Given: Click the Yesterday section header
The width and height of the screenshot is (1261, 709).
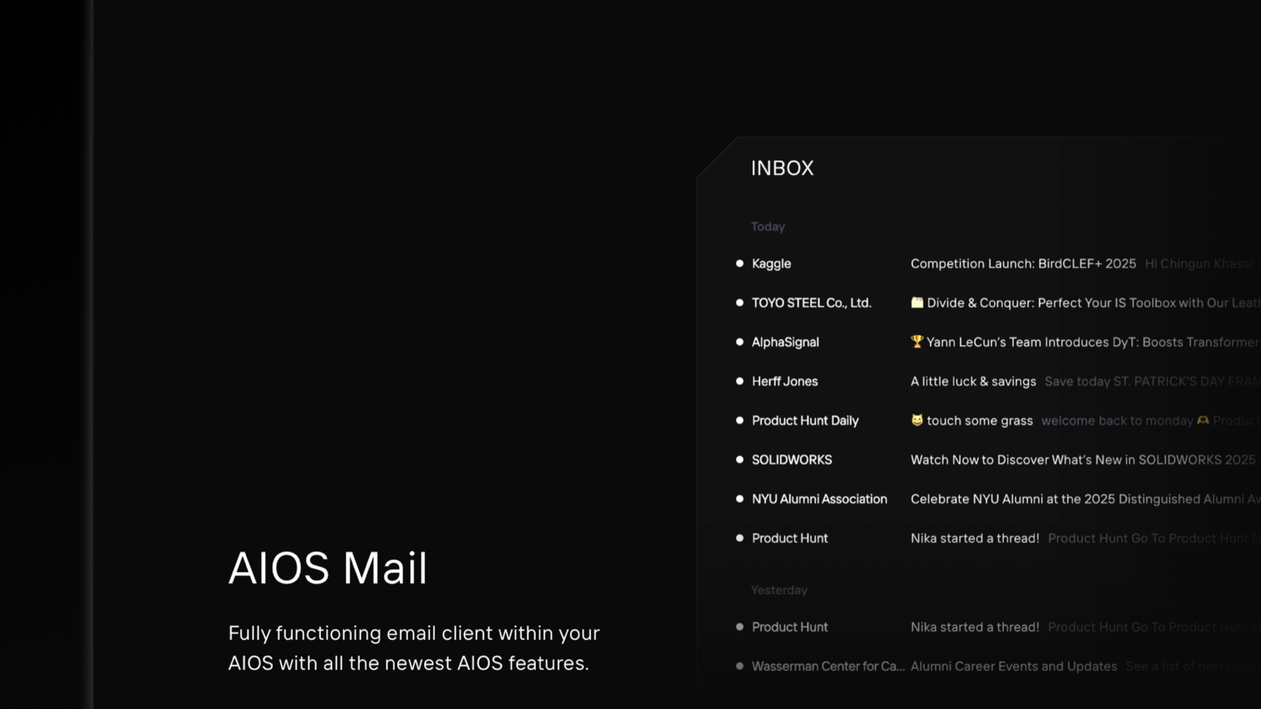Looking at the screenshot, I should 779,590.
